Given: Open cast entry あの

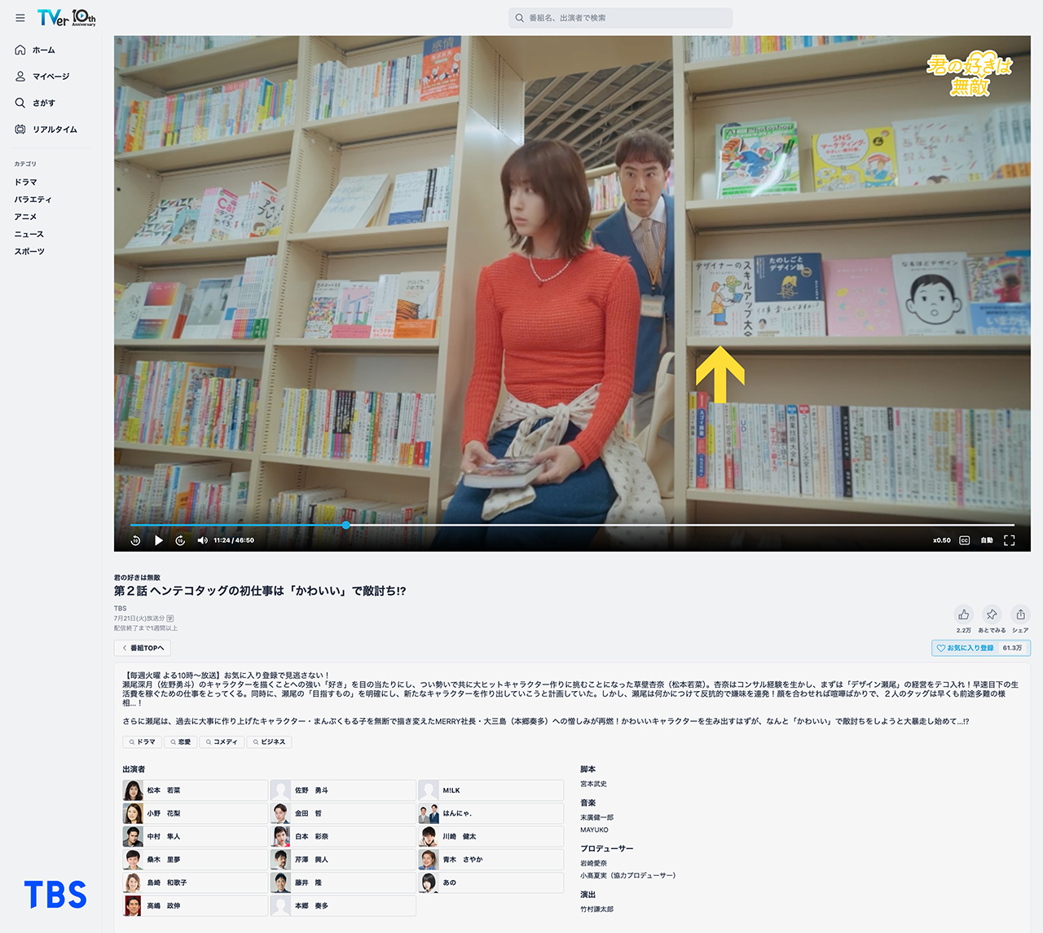Looking at the screenshot, I should tap(491, 882).
